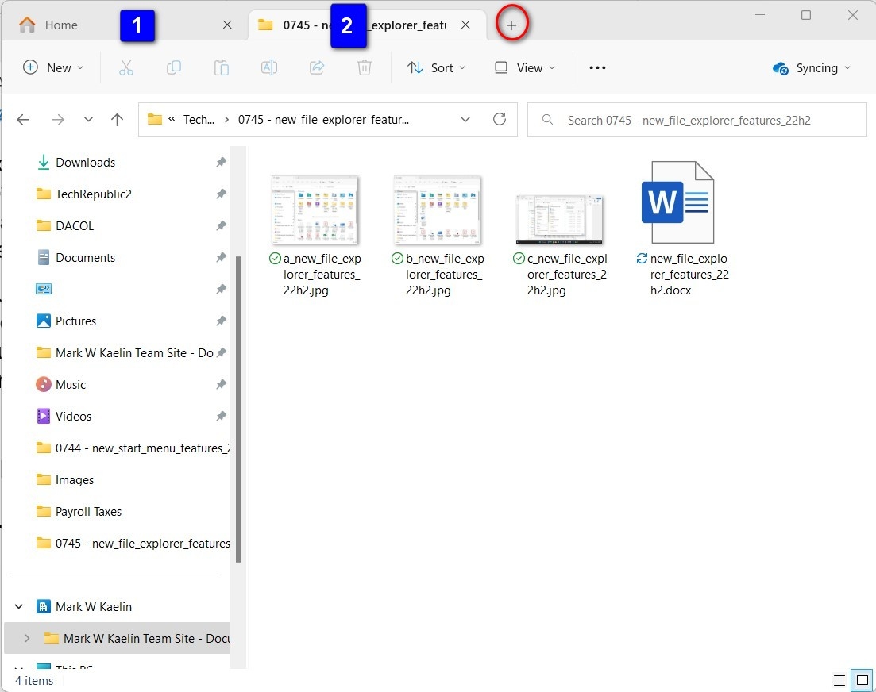
Task: Click the Paste icon
Action: pos(222,67)
